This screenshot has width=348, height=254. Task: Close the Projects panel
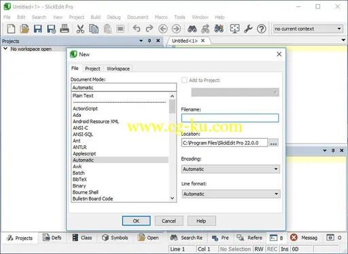tap(158, 41)
